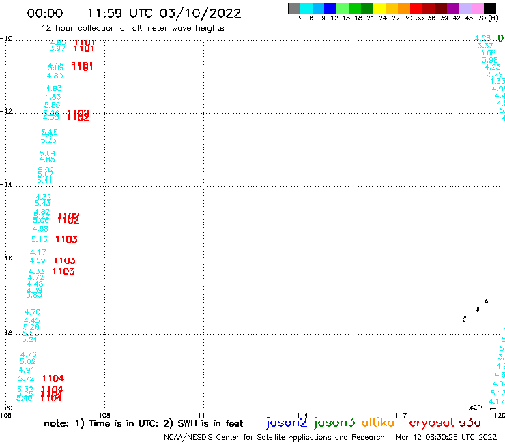
Task: Click the wave height value "4.70"
Action: point(33,312)
